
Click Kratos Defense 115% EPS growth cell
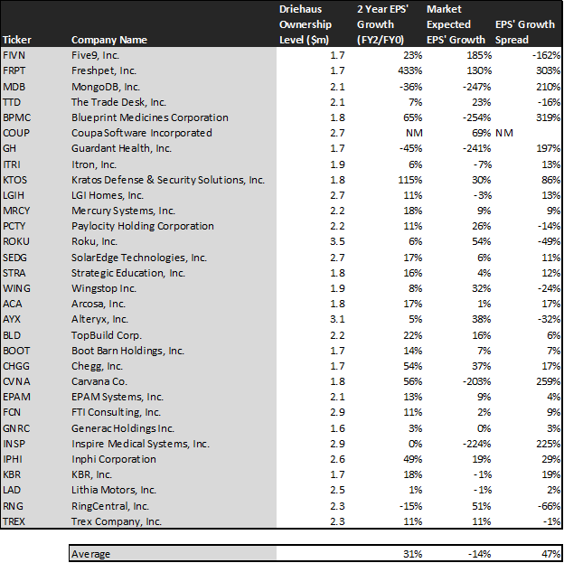(410, 180)
